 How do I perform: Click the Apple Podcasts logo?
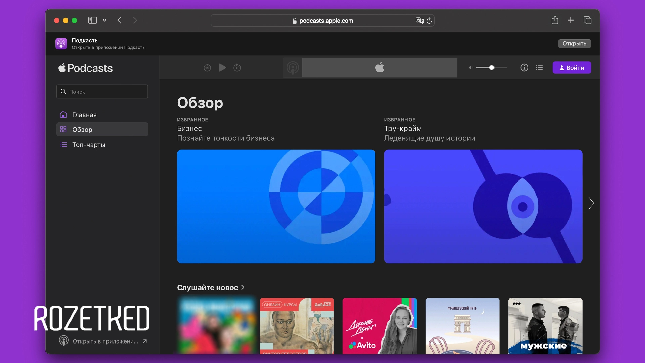85,68
